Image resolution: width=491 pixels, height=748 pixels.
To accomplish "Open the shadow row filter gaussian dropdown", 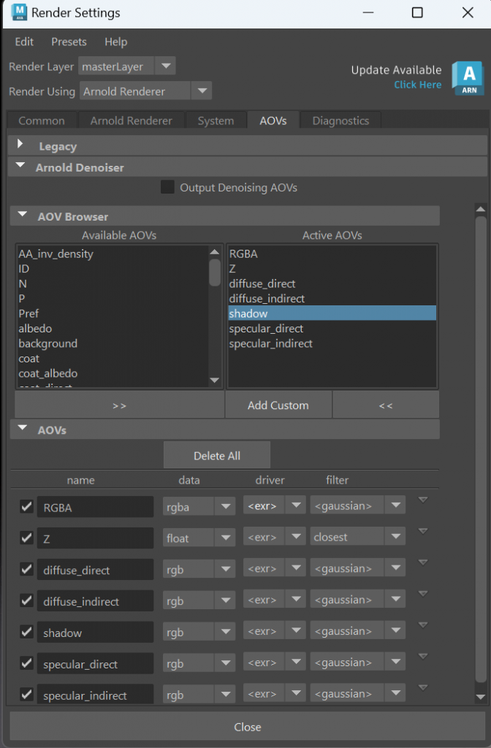I will pos(357,630).
